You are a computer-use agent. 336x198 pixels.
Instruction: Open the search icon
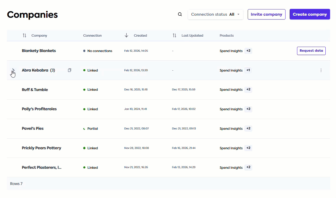tap(180, 14)
